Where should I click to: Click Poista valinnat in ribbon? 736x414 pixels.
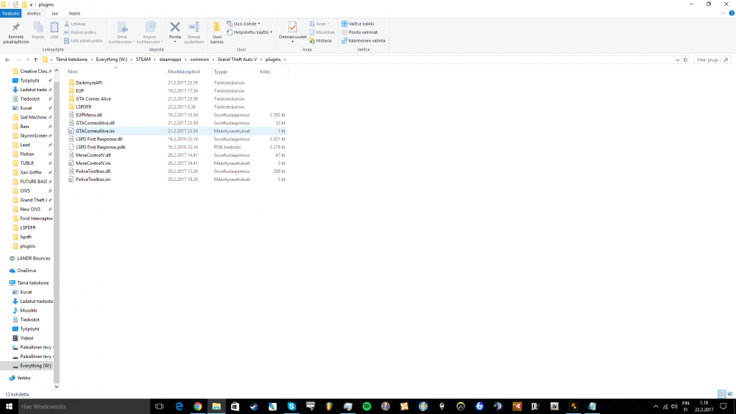click(360, 32)
